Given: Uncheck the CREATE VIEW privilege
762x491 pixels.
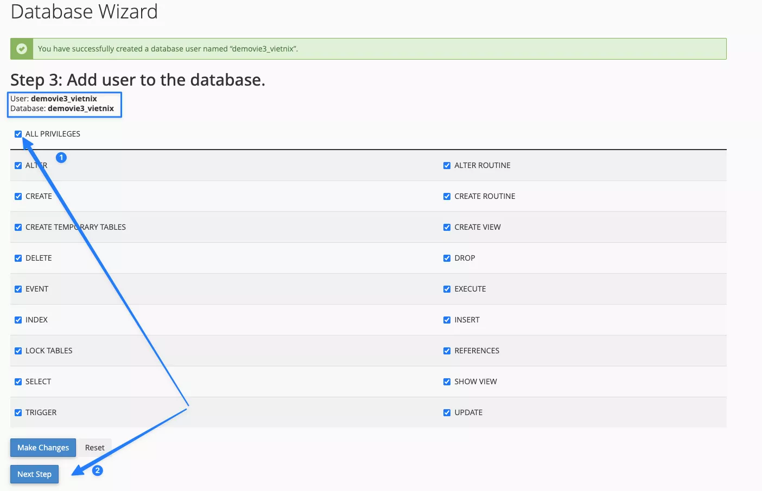Looking at the screenshot, I should coord(447,227).
